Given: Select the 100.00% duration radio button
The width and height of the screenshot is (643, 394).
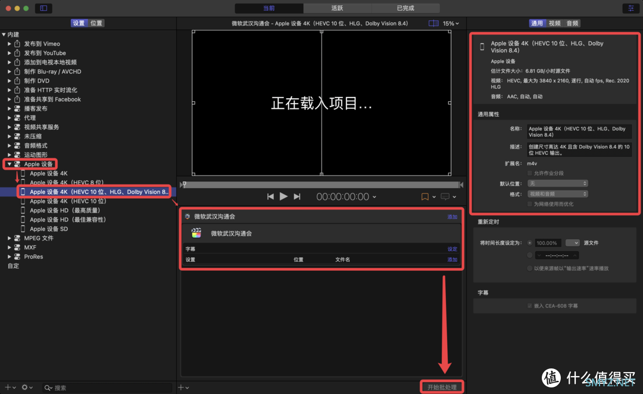Looking at the screenshot, I should pos(530,243).
